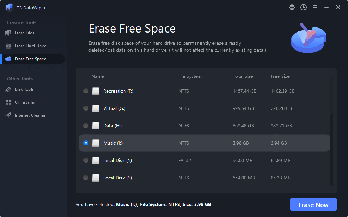Click the Uninstaller grid icon
The width and height of the screenshot is (348, 217).
tap(8, 102)
